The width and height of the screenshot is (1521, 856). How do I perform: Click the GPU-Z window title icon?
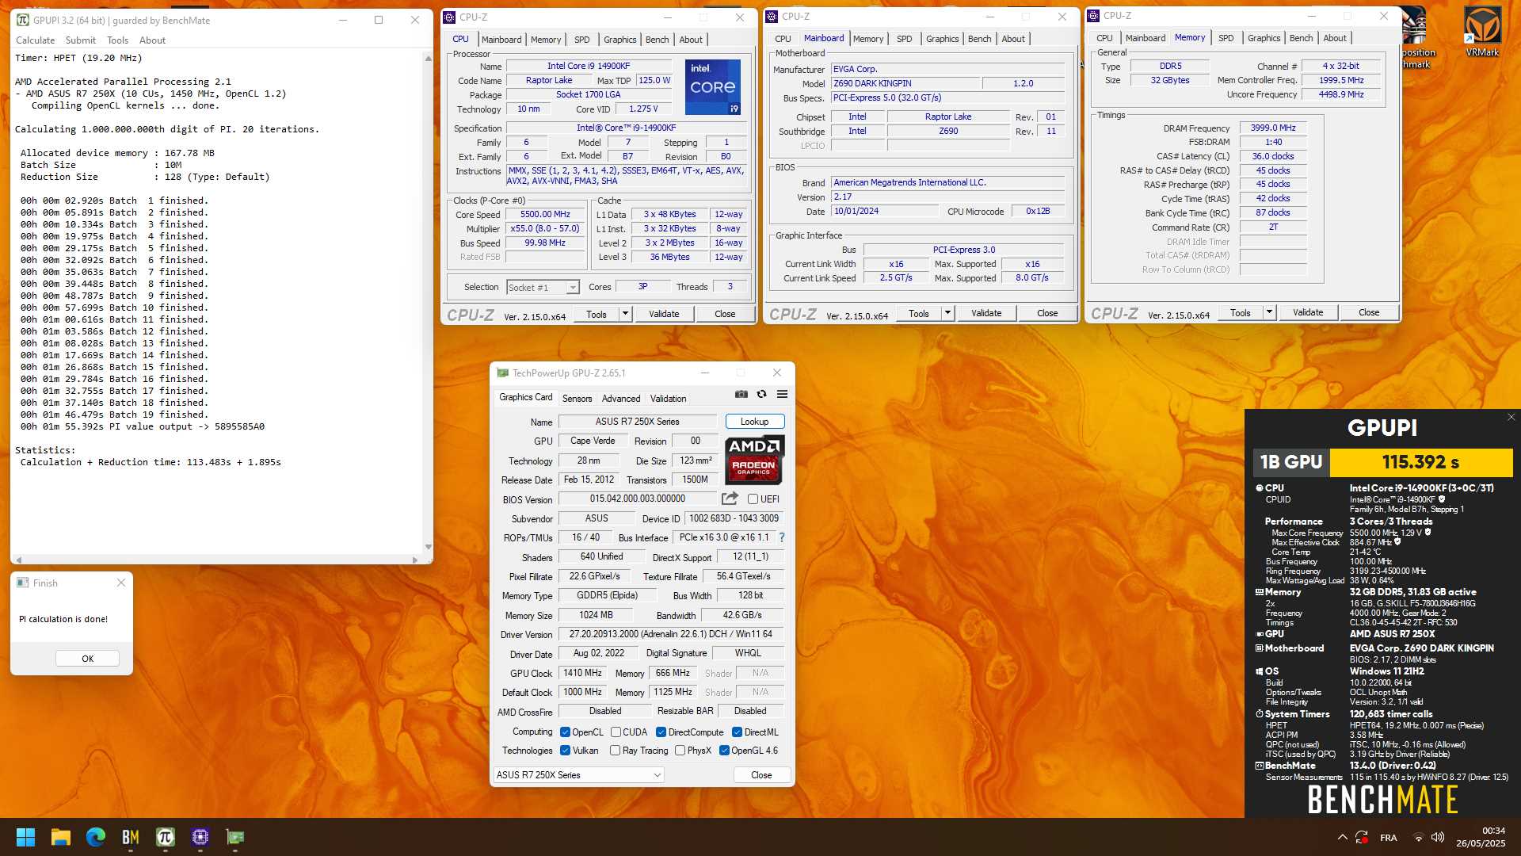(502, 373)
